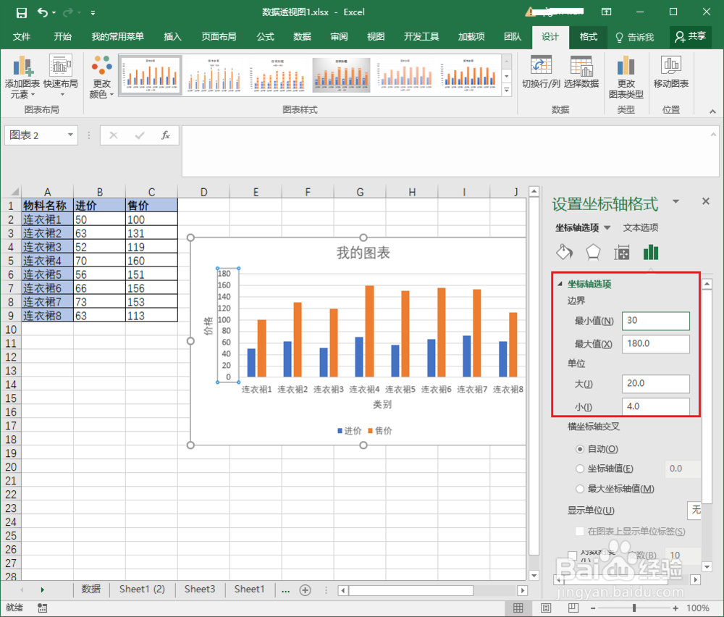This screenshot has height=617, width=724.
Task: Open the 填充与线条 icon in axis format pane
Action: [565, 252]
